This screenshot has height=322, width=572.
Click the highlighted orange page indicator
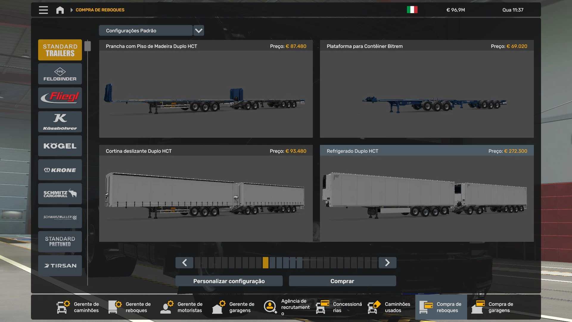(x=265, y=263)
